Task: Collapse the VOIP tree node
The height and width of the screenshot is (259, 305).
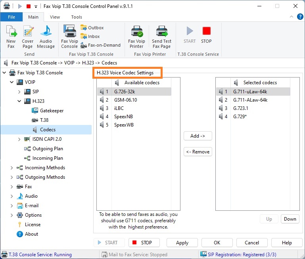Action: point(12,82)
